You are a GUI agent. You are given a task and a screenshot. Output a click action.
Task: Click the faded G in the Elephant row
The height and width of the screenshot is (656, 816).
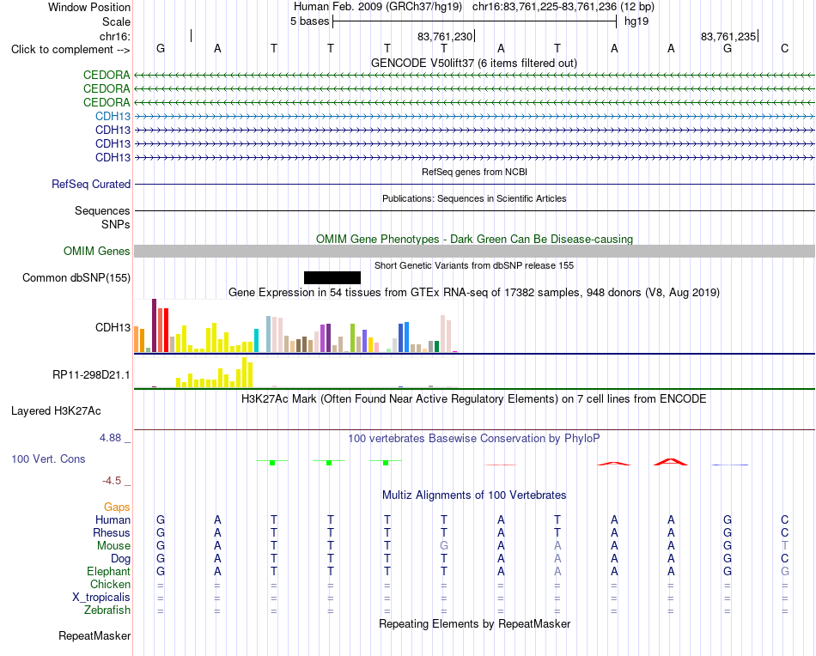click(x=785, y=571)
